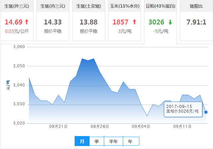Click the 元/吨 y-axis title
This screenshot has height=149, width=213.
tap(8, 85)
